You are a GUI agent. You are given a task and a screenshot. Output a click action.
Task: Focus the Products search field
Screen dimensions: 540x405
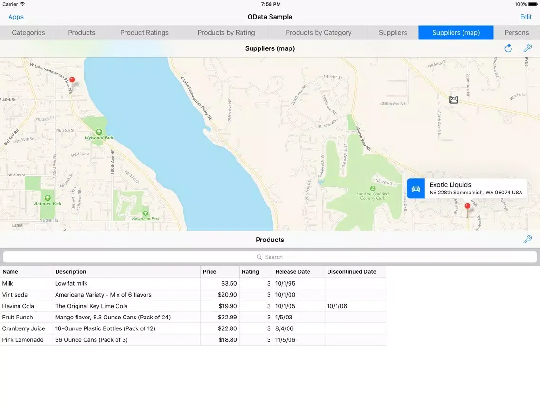click(x=270, y=257)
